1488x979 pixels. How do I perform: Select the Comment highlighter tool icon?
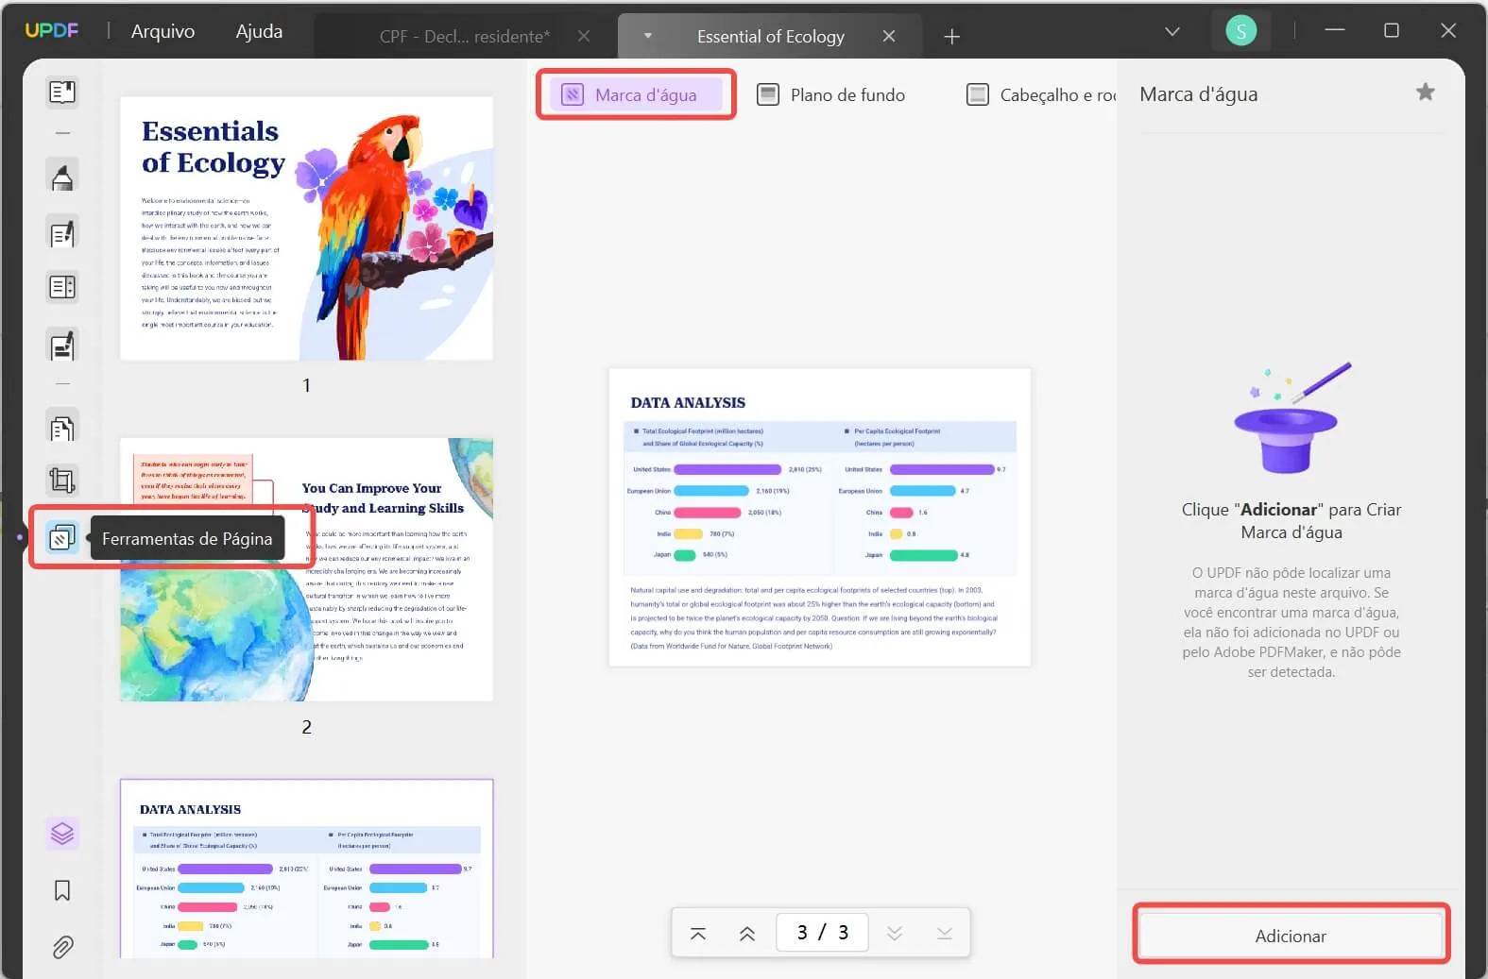62,177
